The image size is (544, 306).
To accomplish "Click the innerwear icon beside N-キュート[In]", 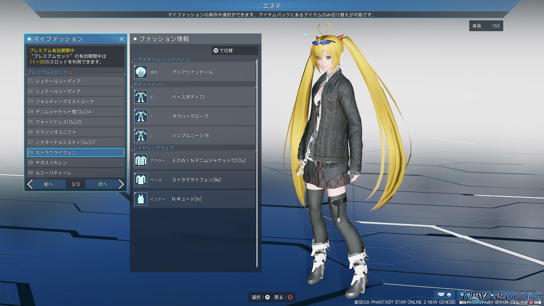I will point(141,199).
